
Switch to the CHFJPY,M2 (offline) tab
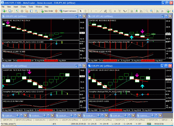point(137,120)
